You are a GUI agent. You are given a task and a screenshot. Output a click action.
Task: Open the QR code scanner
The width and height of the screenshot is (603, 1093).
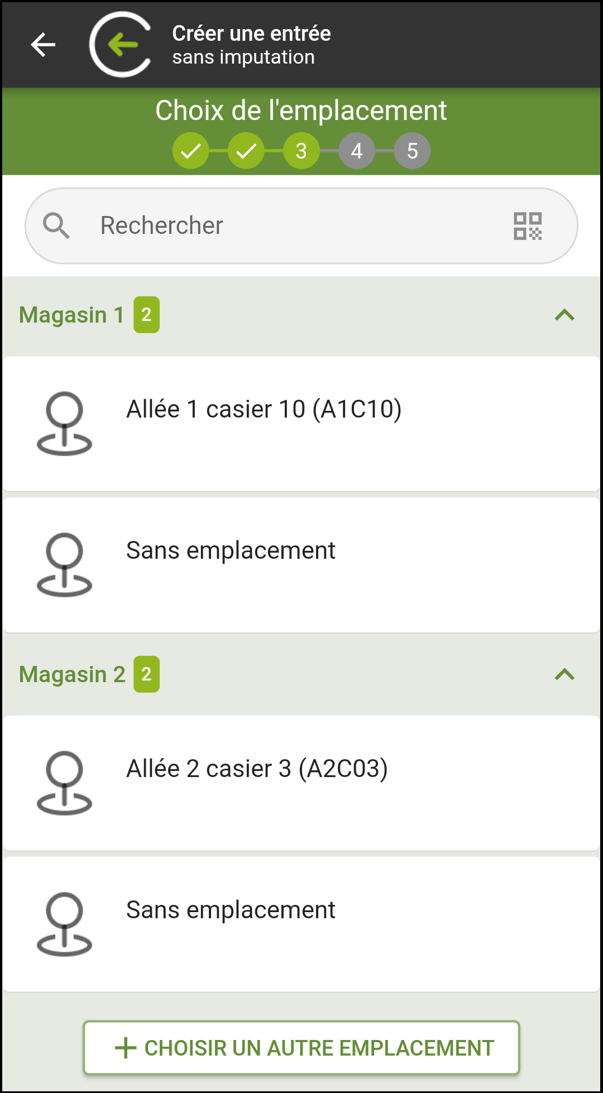pyautogui.click(x=528, y=226)
